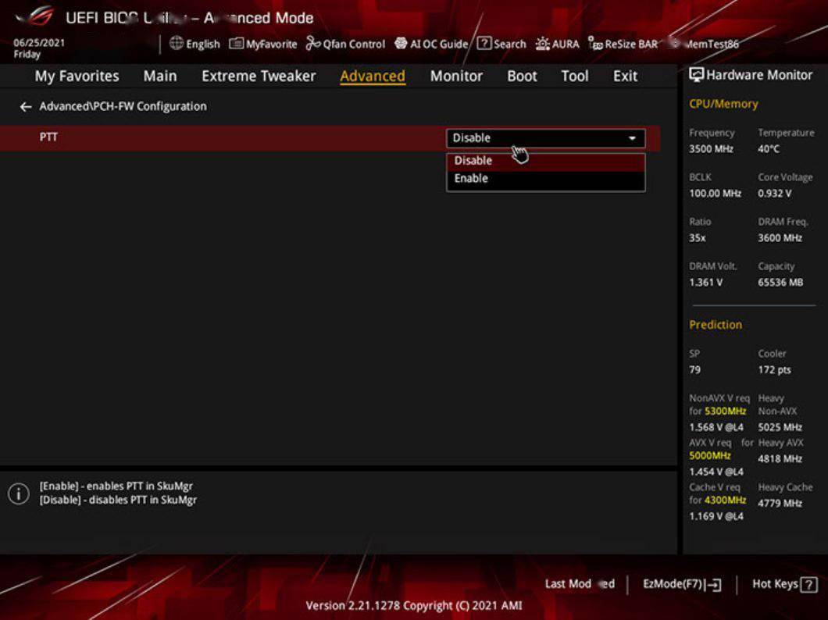This screenshot has width=828, height=620.
Task: Select the Advanced tab
Action: pyautogui.click(x=373, y=76)
